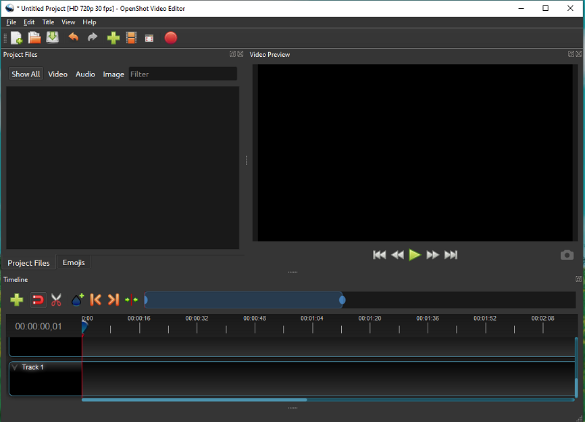Click the splitter handle between files and preview
Image resolution: width=585 pixels, height=422 pixels.
247,160
